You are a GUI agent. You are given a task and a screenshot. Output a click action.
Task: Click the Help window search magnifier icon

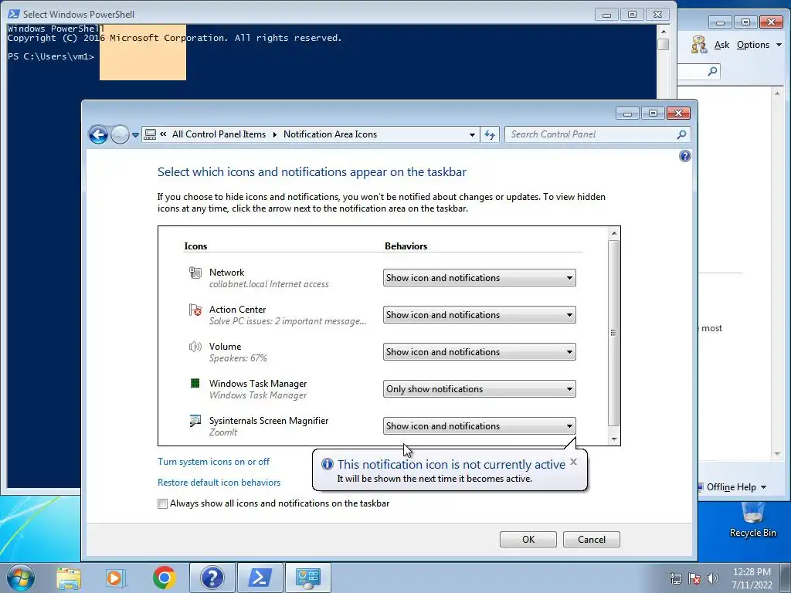(x=712, y=71)
